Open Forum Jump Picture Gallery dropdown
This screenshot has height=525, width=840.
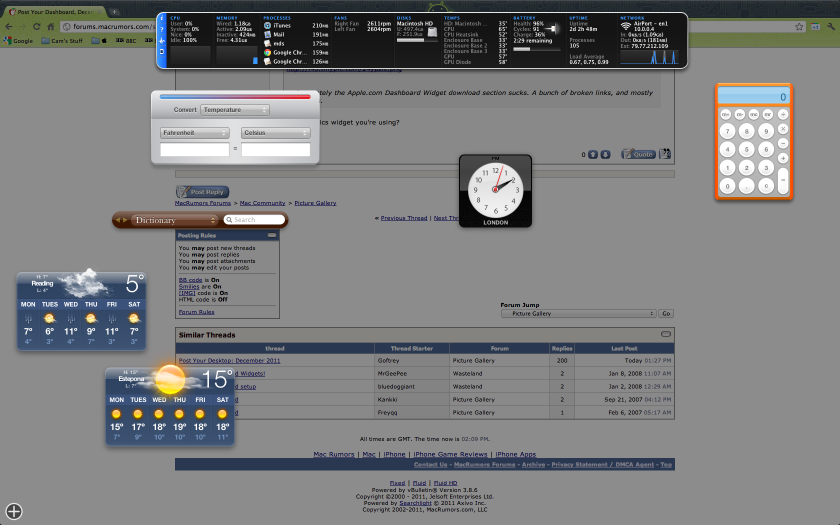578,313
